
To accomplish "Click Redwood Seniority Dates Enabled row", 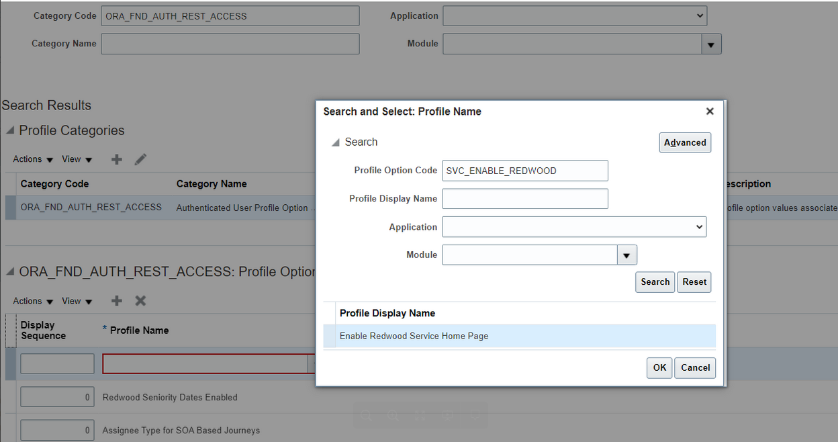I will tap(170, 397).
